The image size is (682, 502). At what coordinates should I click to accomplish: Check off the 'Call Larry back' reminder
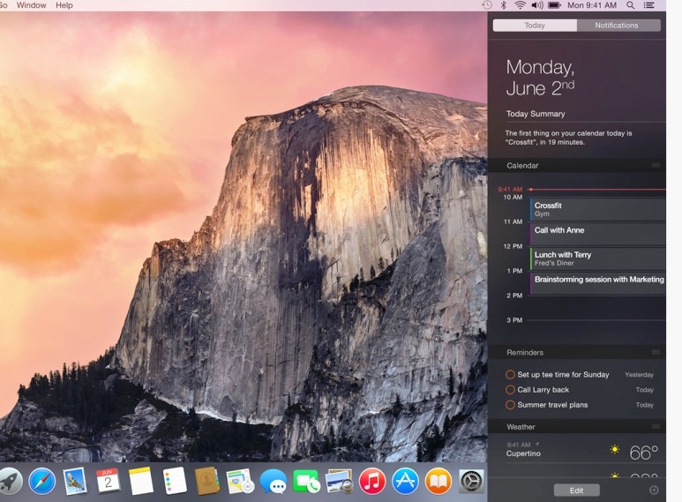coord(510,389)
